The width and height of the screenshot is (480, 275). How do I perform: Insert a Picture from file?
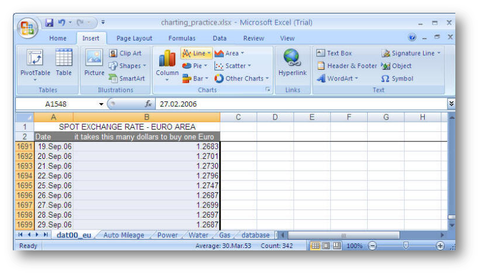[94, 63]
